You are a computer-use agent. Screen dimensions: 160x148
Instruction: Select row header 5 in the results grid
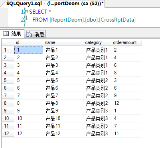(x=8, y=80)
